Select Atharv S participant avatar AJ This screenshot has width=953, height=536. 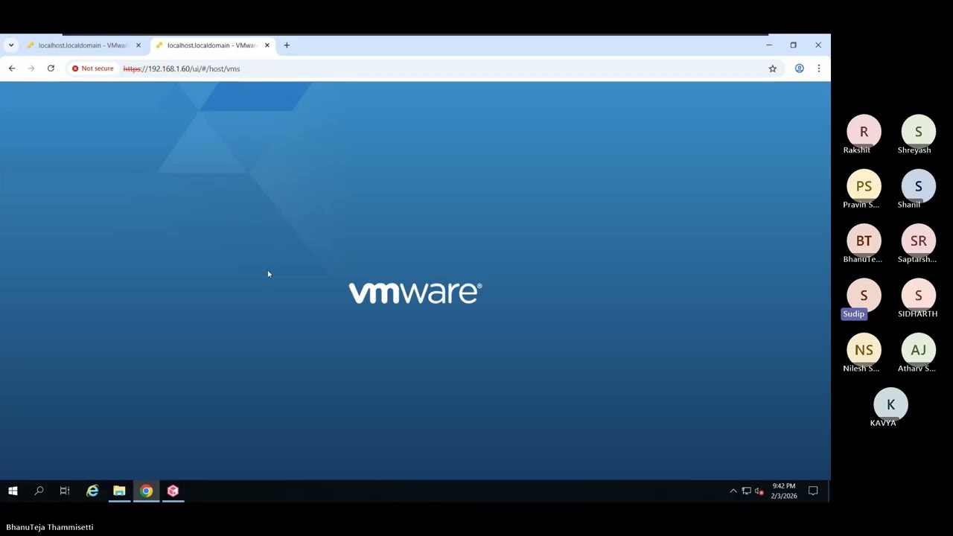coord(918,350)
